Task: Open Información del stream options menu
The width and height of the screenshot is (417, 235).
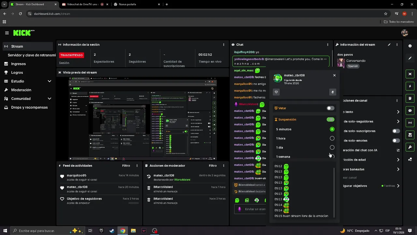Action: [x=397, y=45]
